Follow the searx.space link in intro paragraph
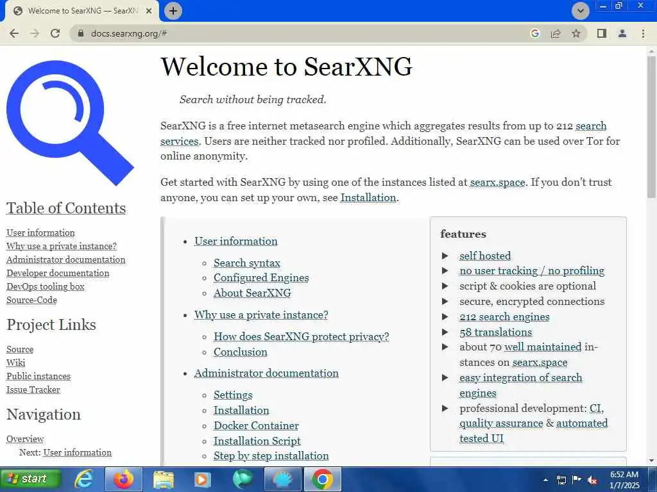 click(x=497, y=182)
